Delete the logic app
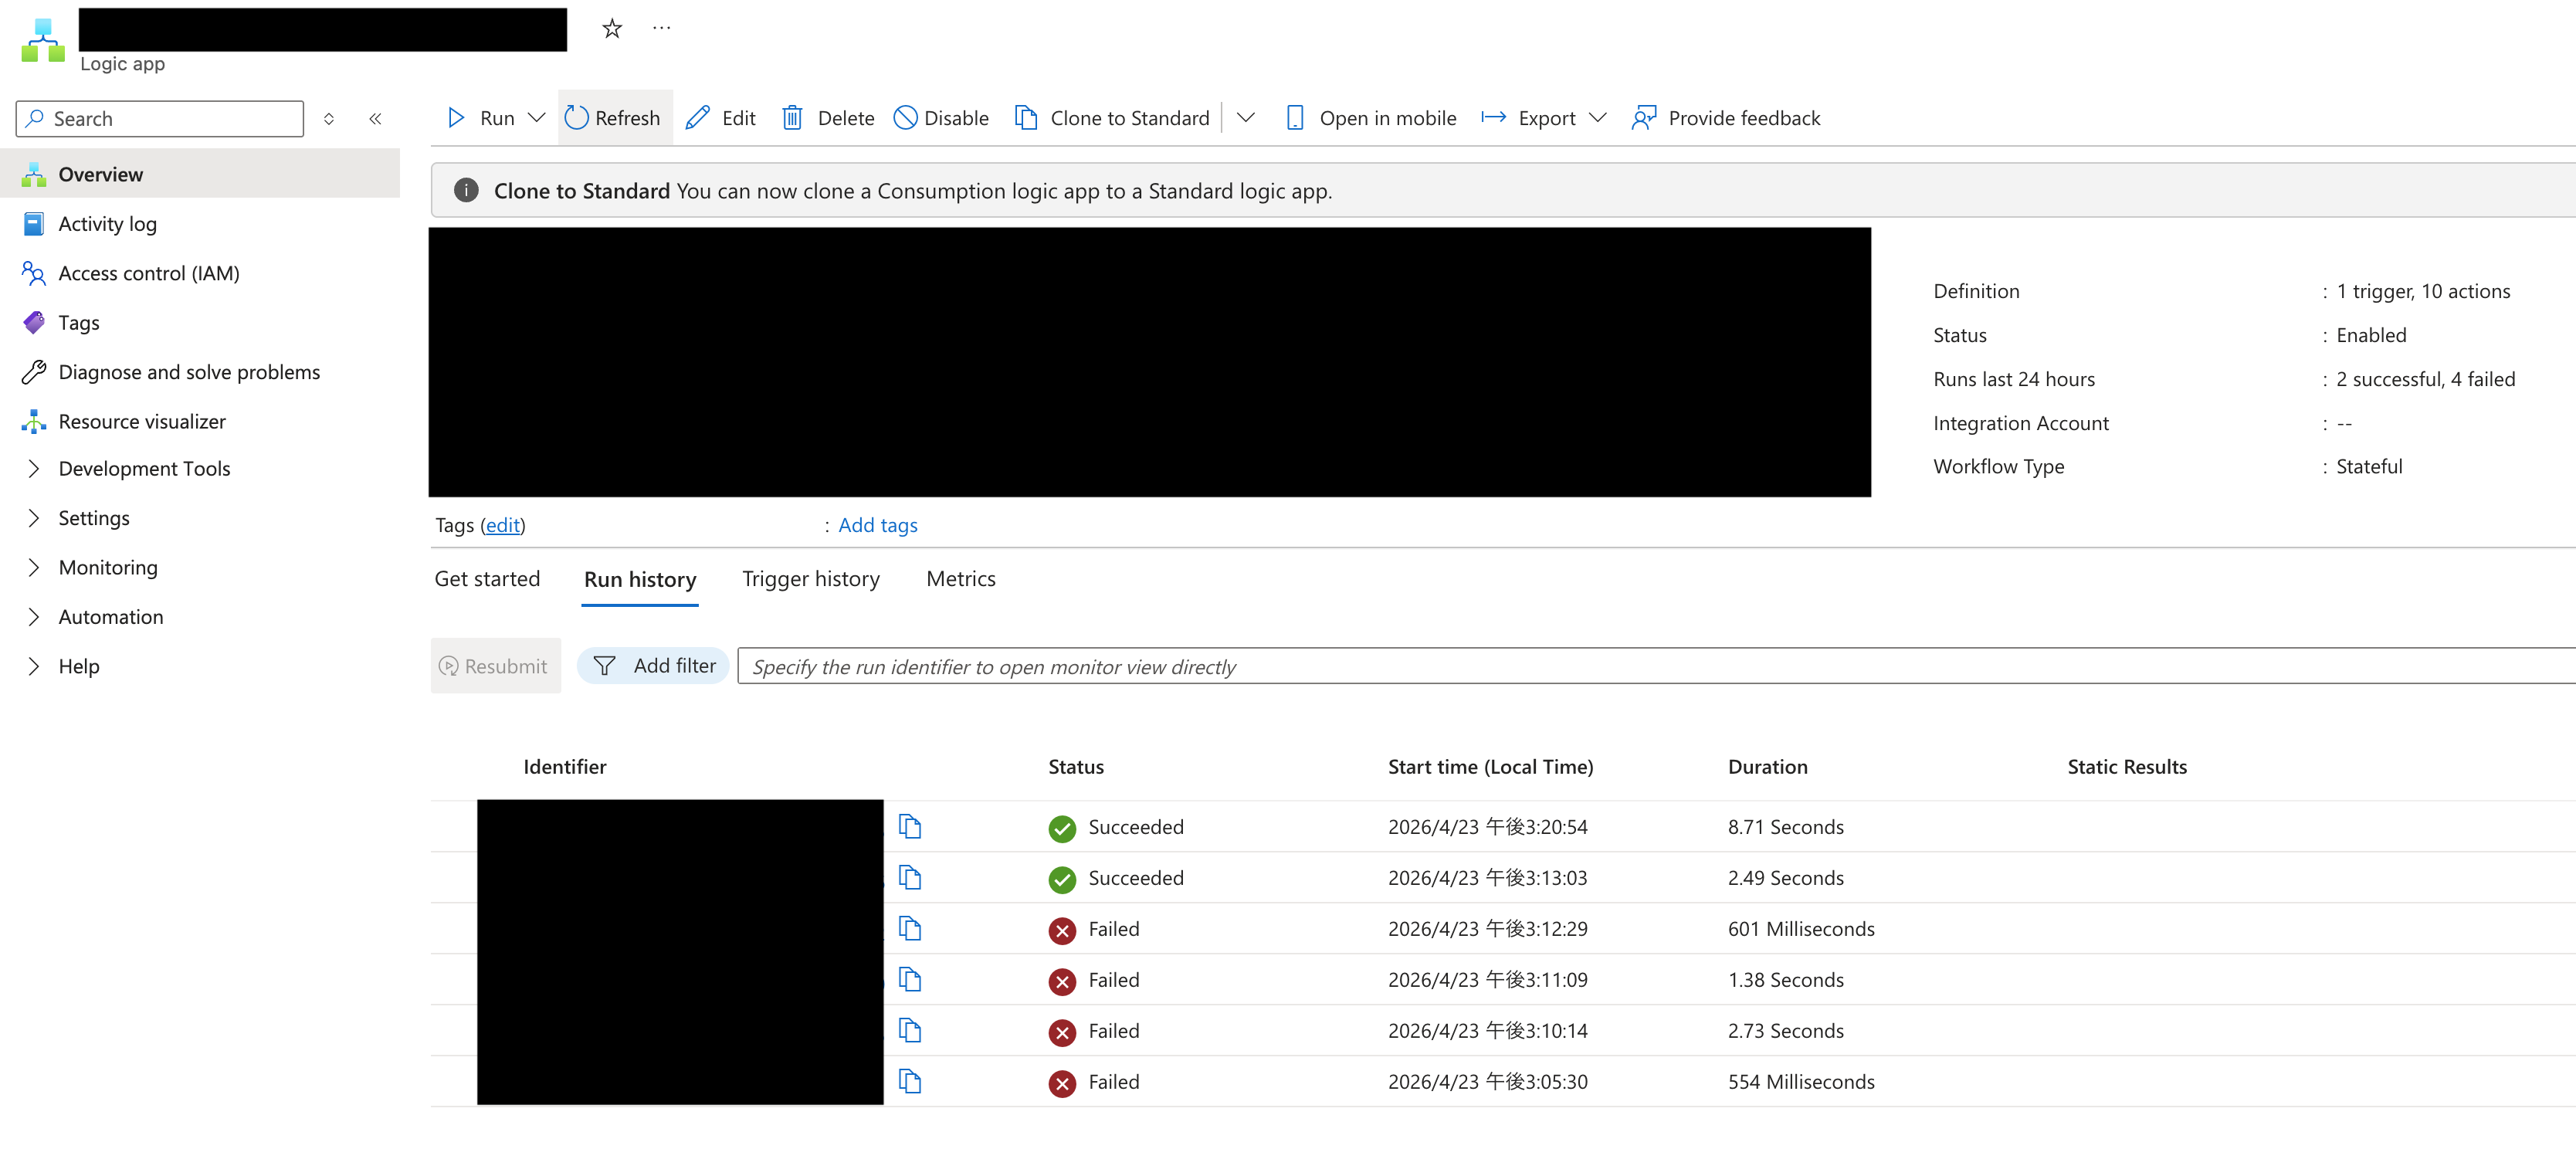 827,118
